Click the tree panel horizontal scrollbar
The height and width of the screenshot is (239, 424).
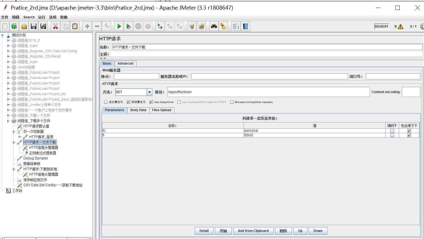coord(36,238)
